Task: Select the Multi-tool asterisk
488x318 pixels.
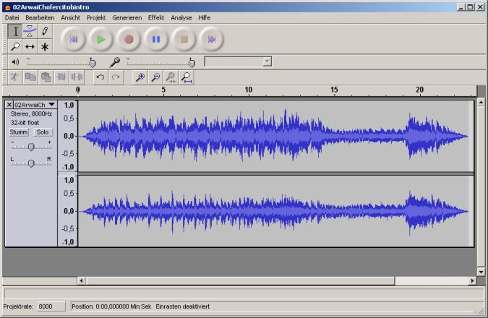Action: [x=45, y=47]
